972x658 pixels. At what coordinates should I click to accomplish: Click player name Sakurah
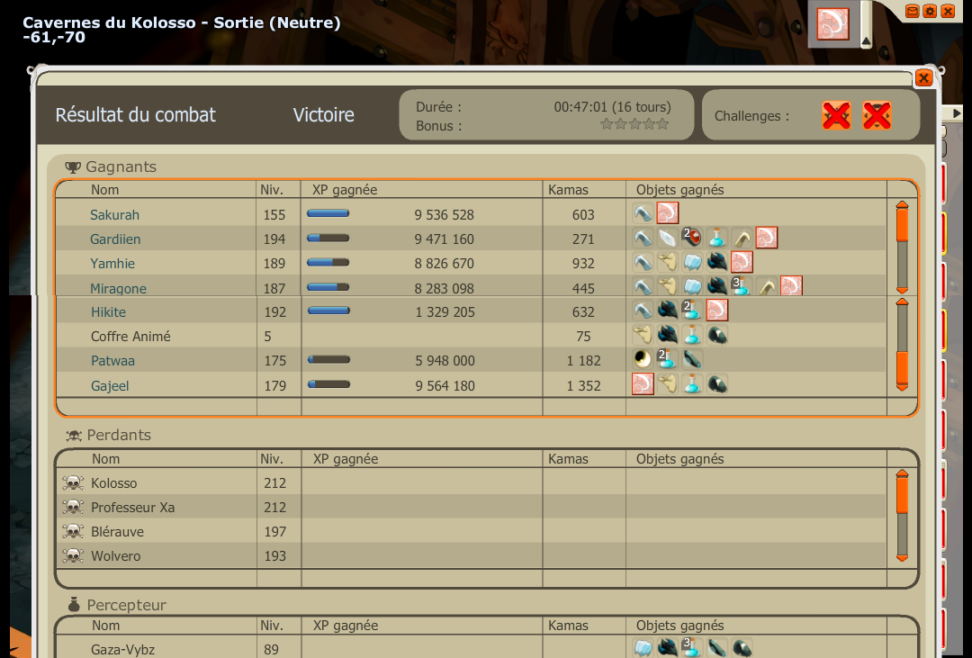click(x=114, y=214)
